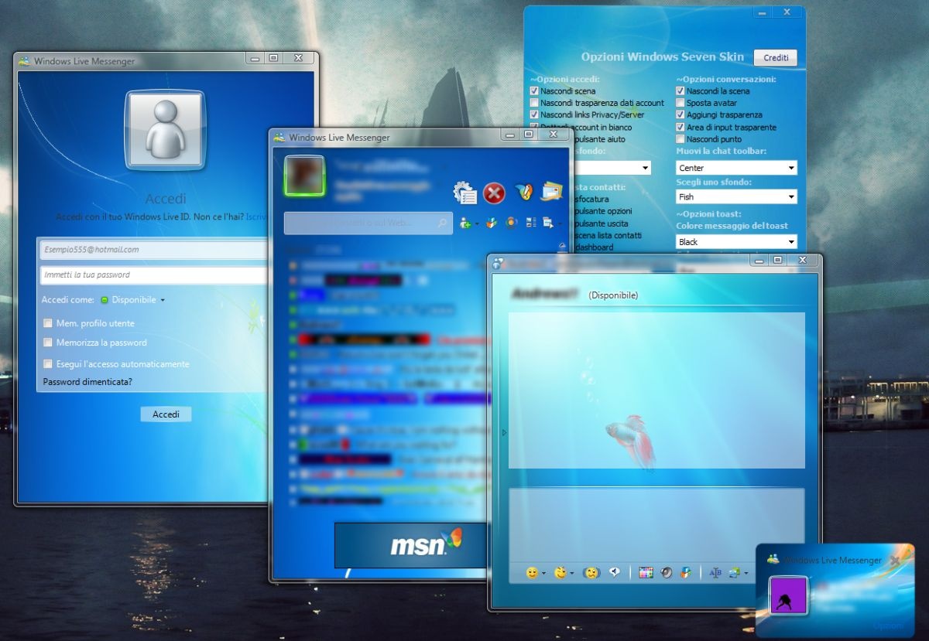Open the MSN butterfly paintbrush icon
Viewport: 929px width, 641px height.
(524, 192)
